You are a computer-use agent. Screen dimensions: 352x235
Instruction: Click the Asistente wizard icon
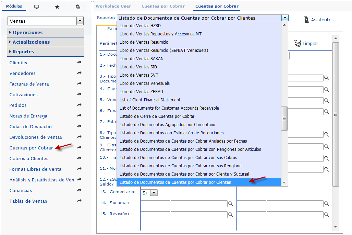tap(306, 20)
